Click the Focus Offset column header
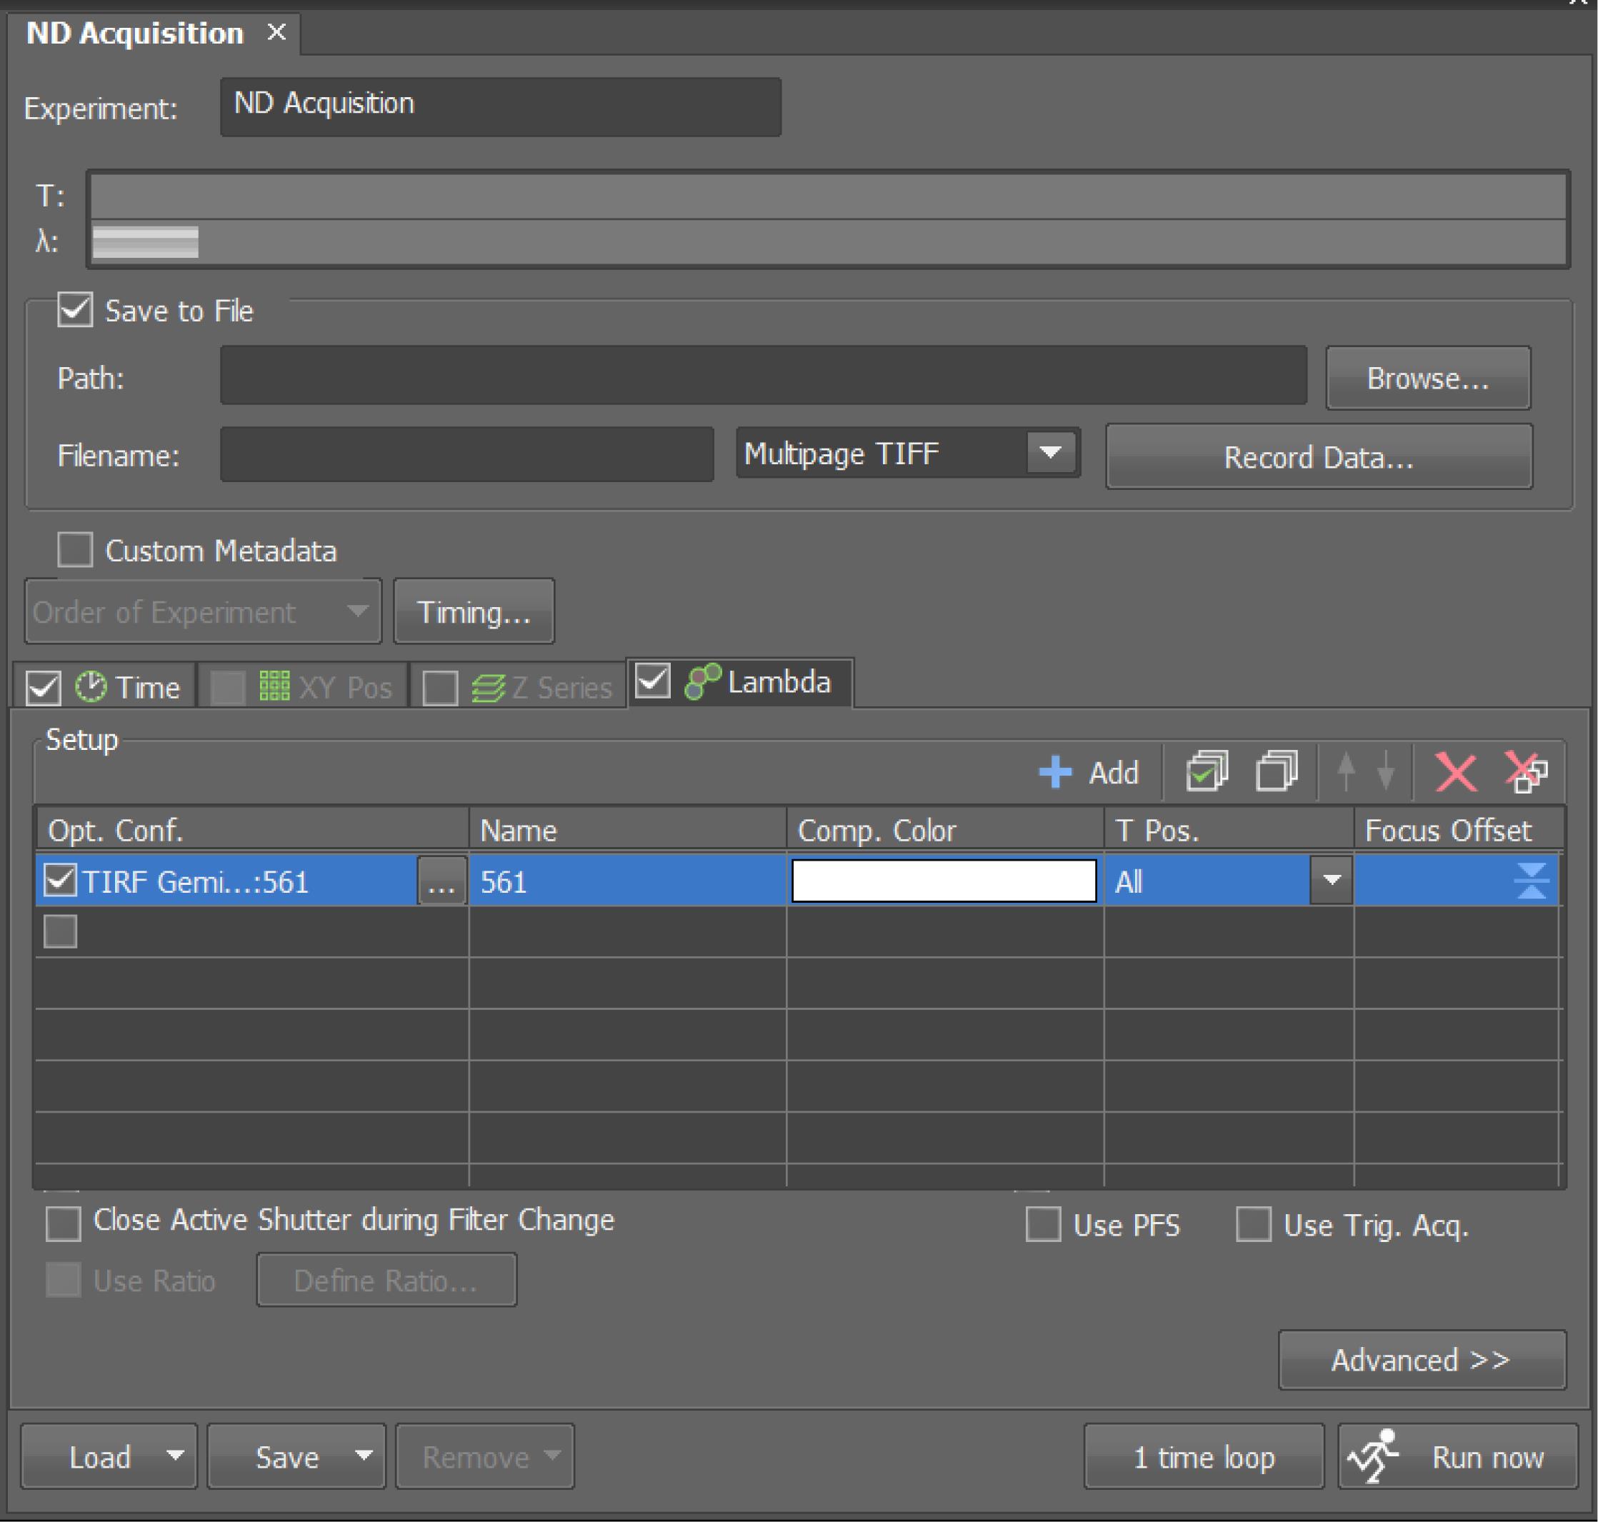 click(x=1459, y=830)
